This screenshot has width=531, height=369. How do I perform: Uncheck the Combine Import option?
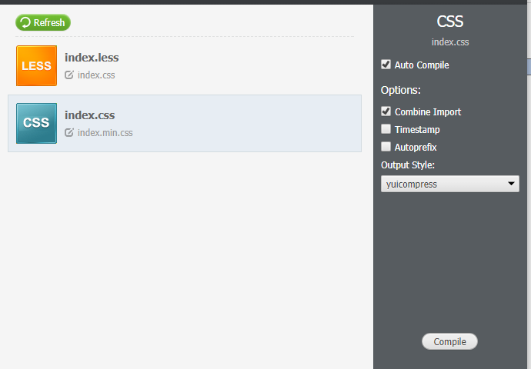(386, 111)
